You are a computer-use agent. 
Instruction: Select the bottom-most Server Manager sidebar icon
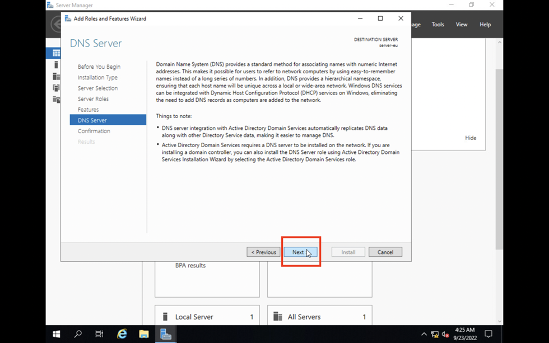pyautogui.click(x=56, y=100)
